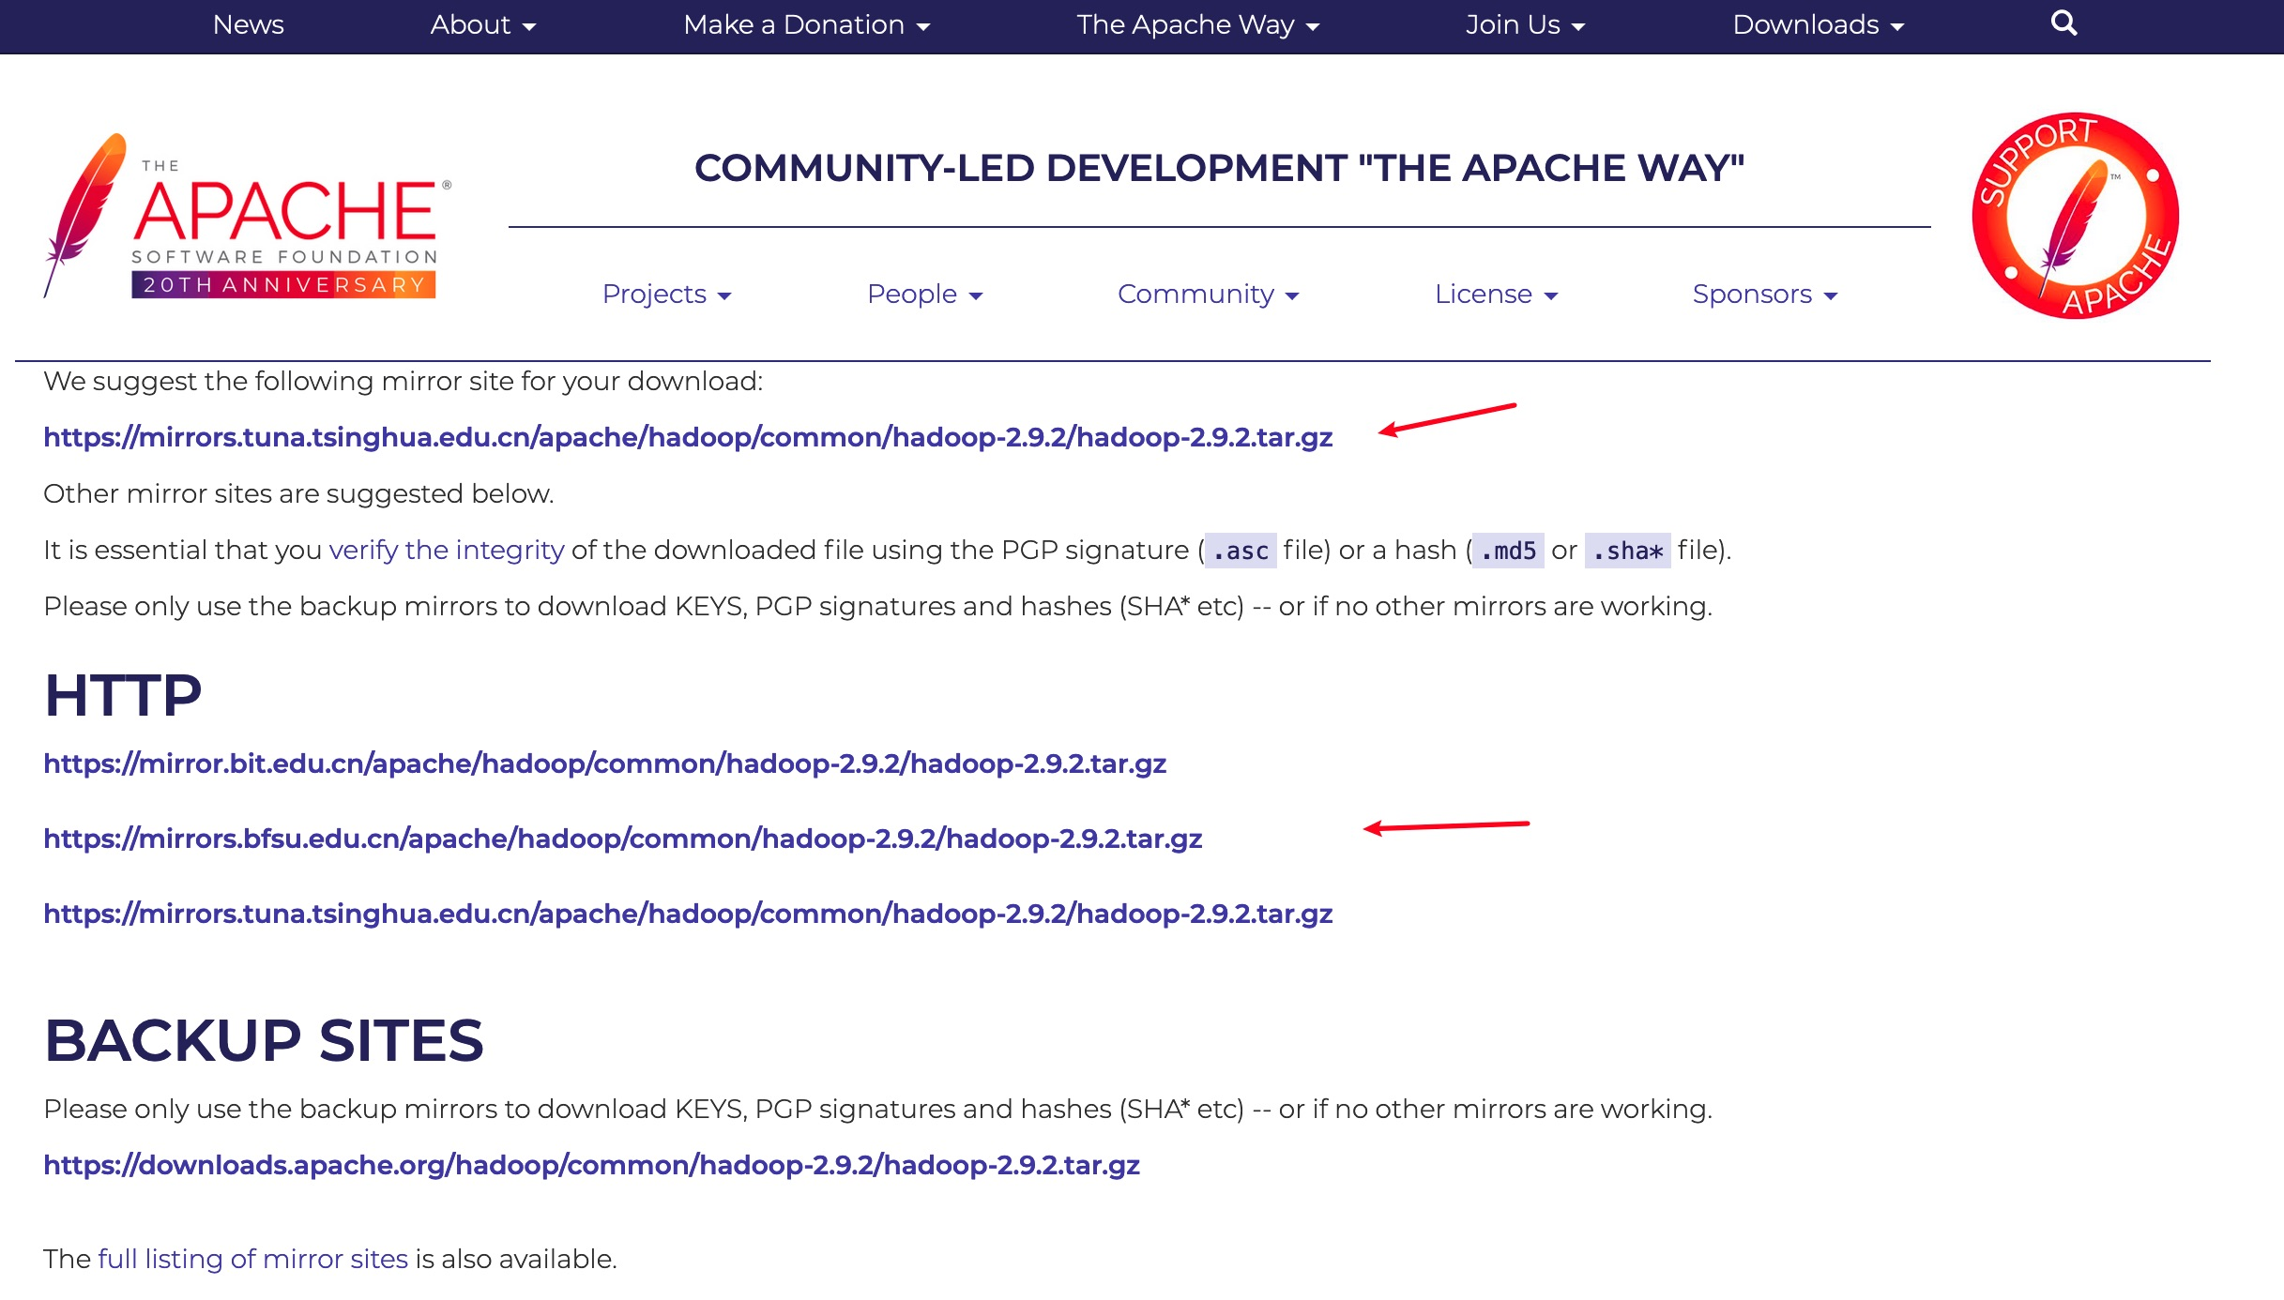The height and width of the screenshot is (1300, 2284).
Task: Open the Projects dropdown
Action: tap(666, 294)
